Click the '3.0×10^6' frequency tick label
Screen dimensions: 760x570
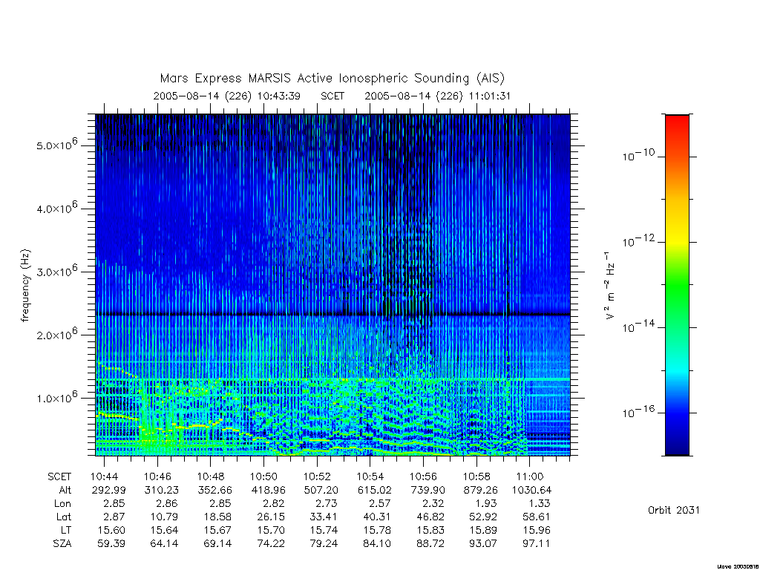(56, 270)
